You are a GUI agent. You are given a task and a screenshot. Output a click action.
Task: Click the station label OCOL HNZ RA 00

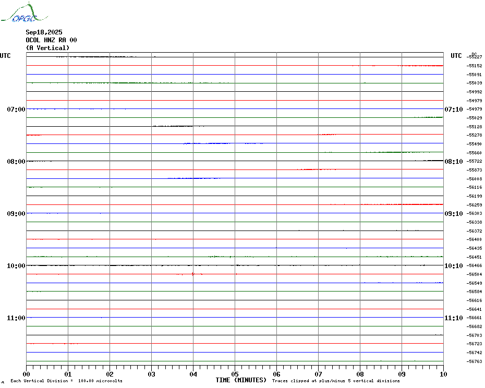click(x=51, y=40)
